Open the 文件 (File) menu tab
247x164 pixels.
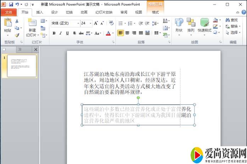tap(9, 12)
